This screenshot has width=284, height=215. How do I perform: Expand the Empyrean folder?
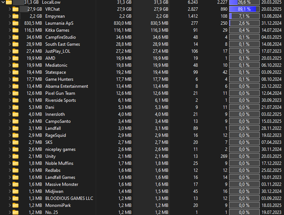10,16
